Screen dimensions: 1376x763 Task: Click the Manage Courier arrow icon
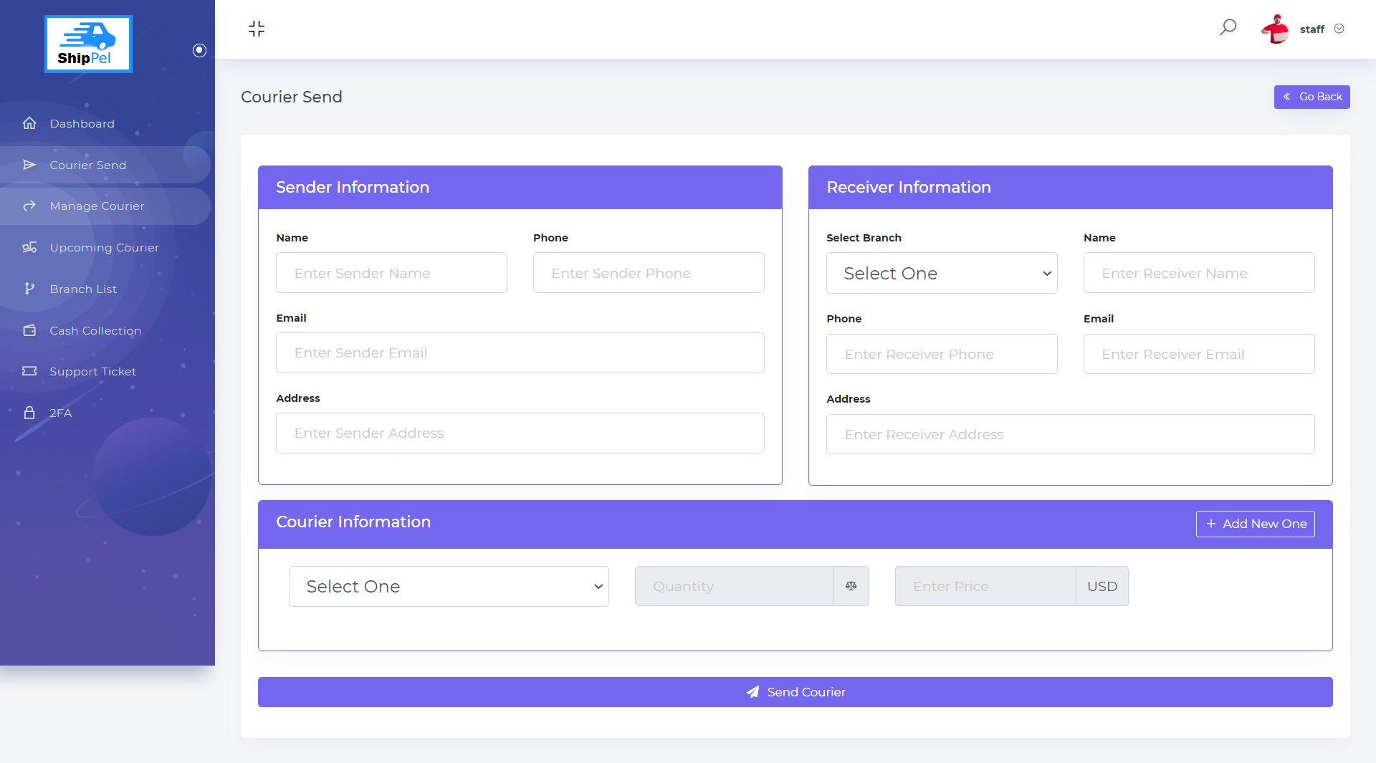point(29,206)
